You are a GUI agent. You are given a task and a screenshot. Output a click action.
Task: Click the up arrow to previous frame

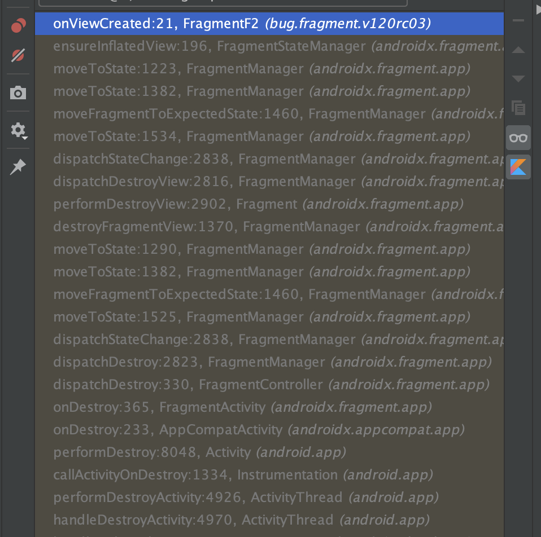pyautogui.click(x=518, y=50)
